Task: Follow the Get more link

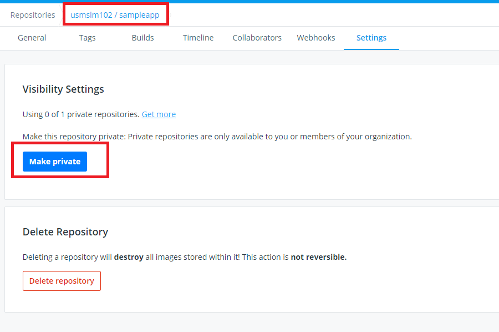Action: pyautogui.click(x=159, y=114)
